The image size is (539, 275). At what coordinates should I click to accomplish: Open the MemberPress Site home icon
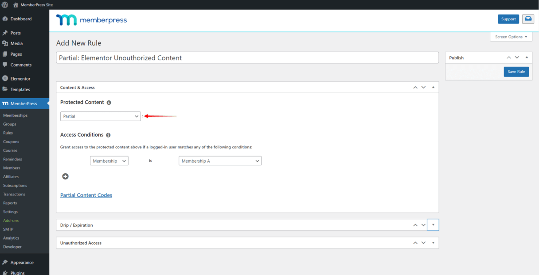pyautogui.click(x=16, y=5)
